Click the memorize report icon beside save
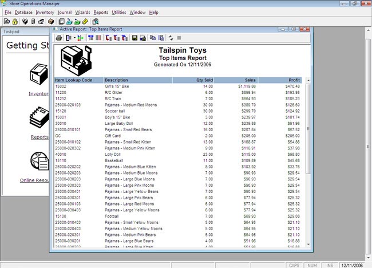Viewport: 372px width, 268px height. 143,38
